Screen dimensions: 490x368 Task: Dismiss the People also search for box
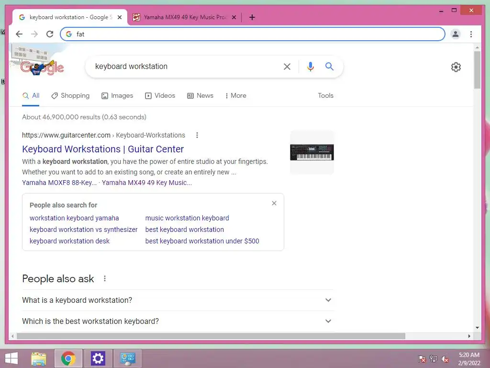pyautogui.click(x=274, y=203)
